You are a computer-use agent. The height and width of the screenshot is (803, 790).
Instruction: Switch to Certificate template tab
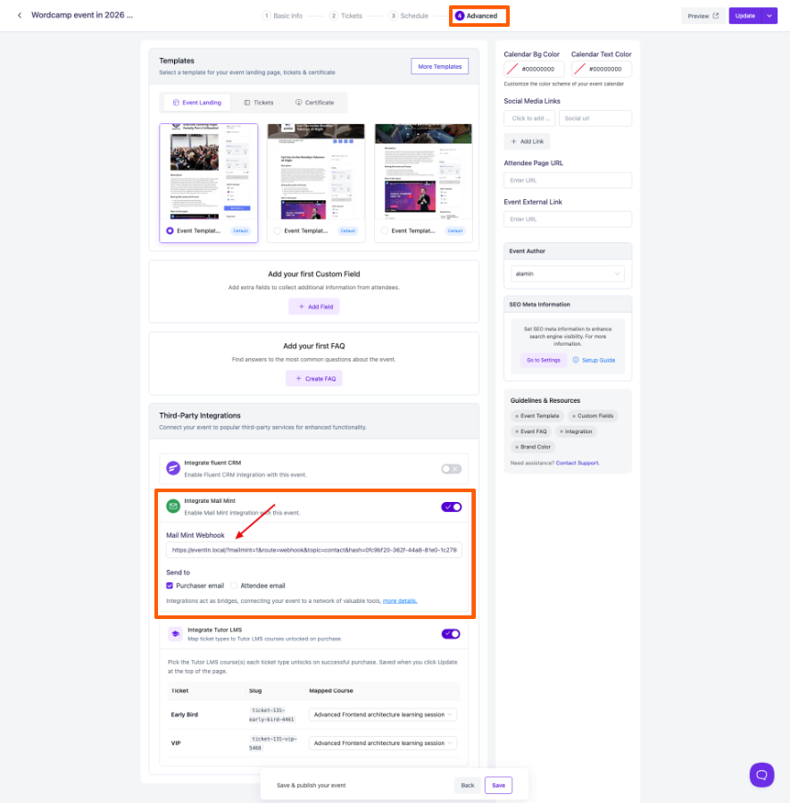coord(315,103)
